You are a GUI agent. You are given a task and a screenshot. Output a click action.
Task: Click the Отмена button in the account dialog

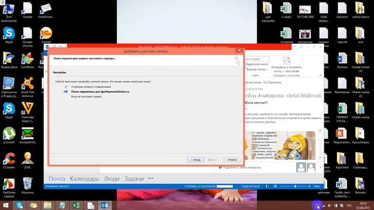[x=232, y=159]
